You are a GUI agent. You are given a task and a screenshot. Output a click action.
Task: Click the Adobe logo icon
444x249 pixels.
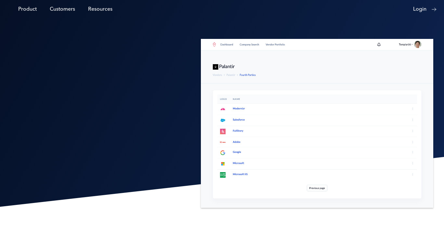click(223, 142)
